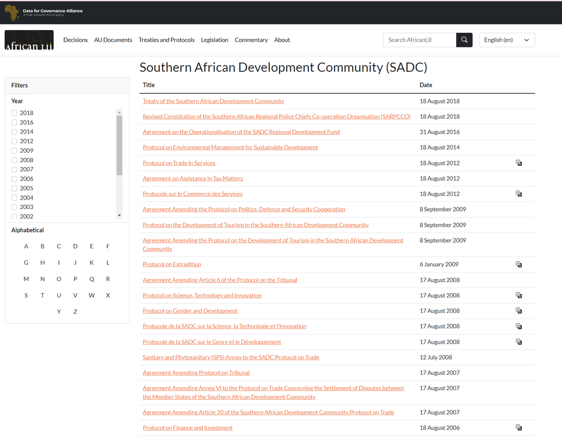This screenshot has height=438, width=562.
Task: Click translation icon for Protocol on Finance and Investment
Action: [519, 428]
